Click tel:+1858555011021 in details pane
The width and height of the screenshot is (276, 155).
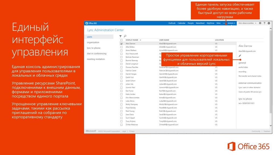[x=246, y=103]
